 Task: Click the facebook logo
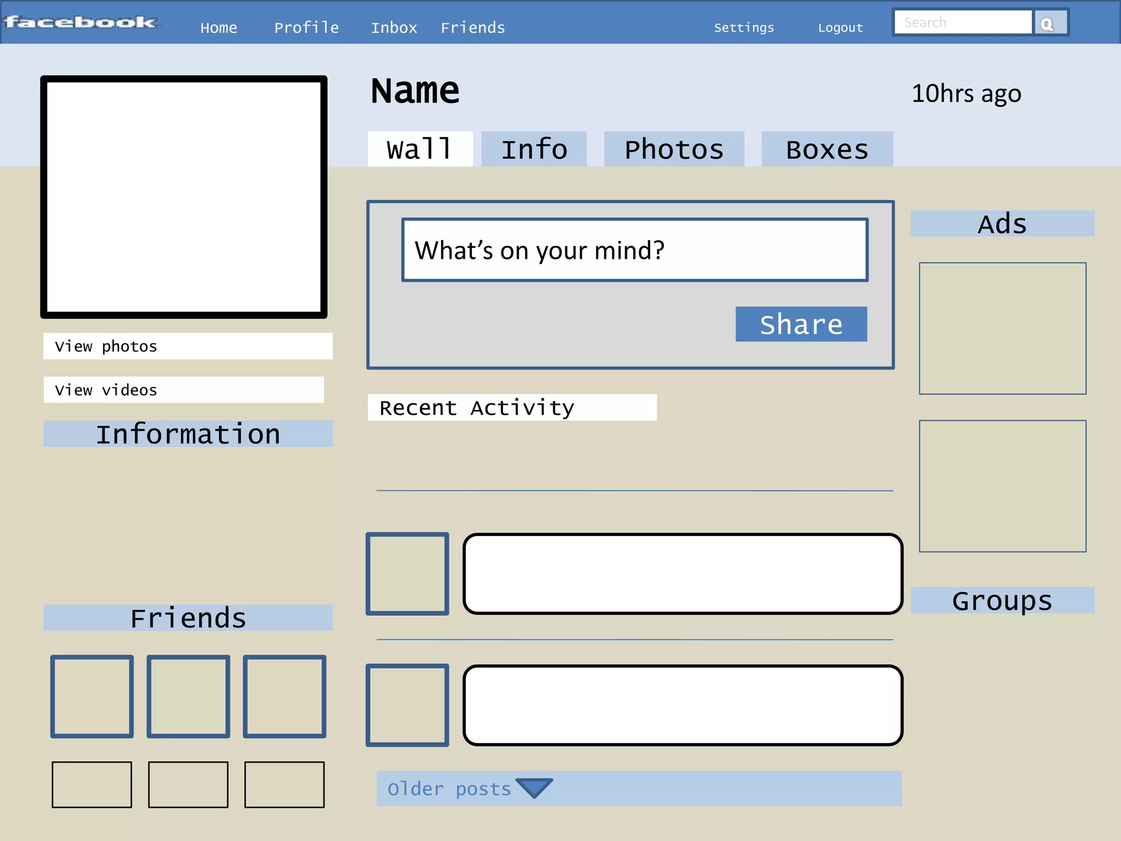tap(82, 22)
